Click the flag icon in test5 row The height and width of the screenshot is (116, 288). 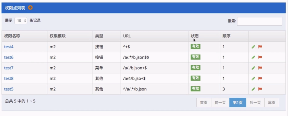(x=260, y=89)
